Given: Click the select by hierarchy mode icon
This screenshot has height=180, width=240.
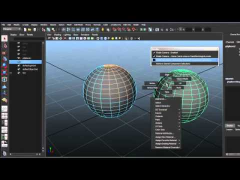Looking at the screenshot, I should point(43,29).
